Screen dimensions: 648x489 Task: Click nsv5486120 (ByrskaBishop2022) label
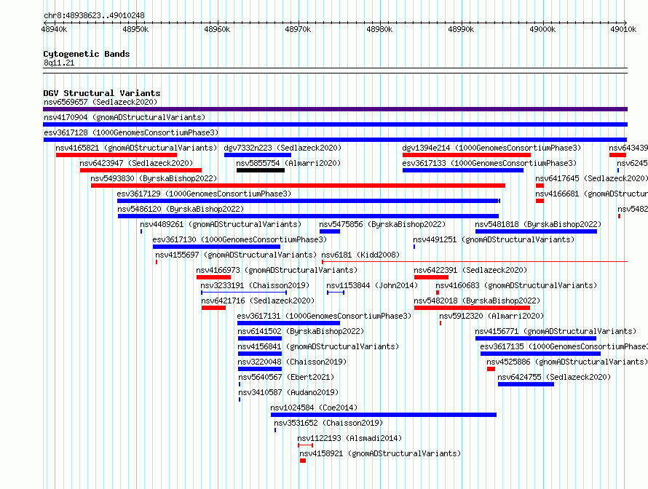[x=181, y=209]
